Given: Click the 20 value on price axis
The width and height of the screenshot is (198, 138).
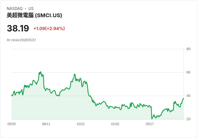Looking at the screenshot, I should click(x=188, y=119).
